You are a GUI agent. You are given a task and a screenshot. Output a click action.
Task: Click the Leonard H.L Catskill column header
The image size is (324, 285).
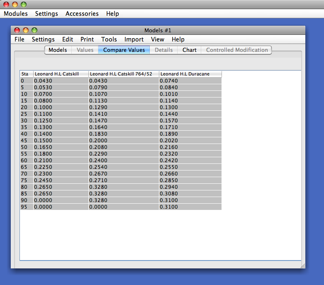pos(61,74)
